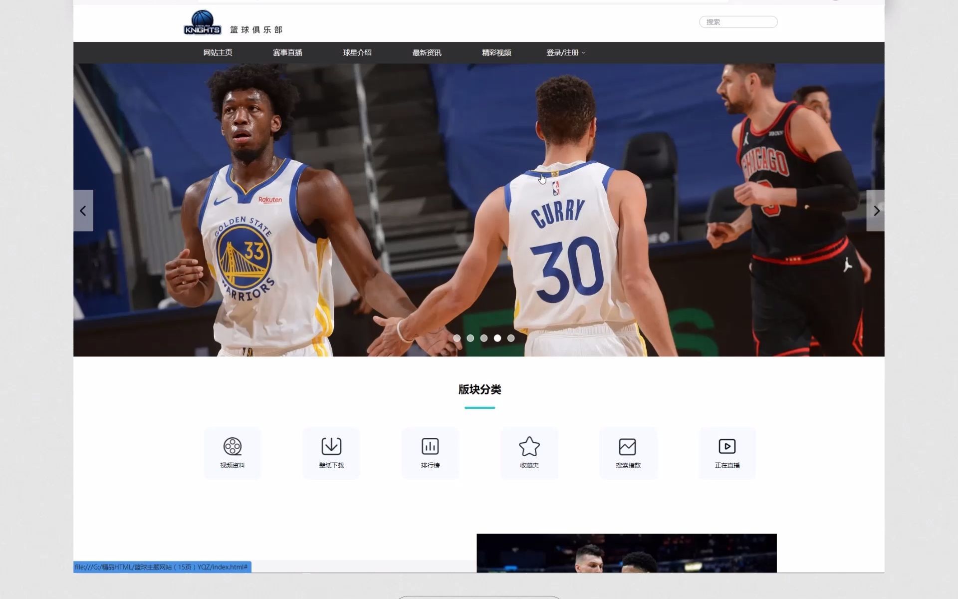
Task: Open the 精彩视频 nav item
Action: tap(496, 52)
